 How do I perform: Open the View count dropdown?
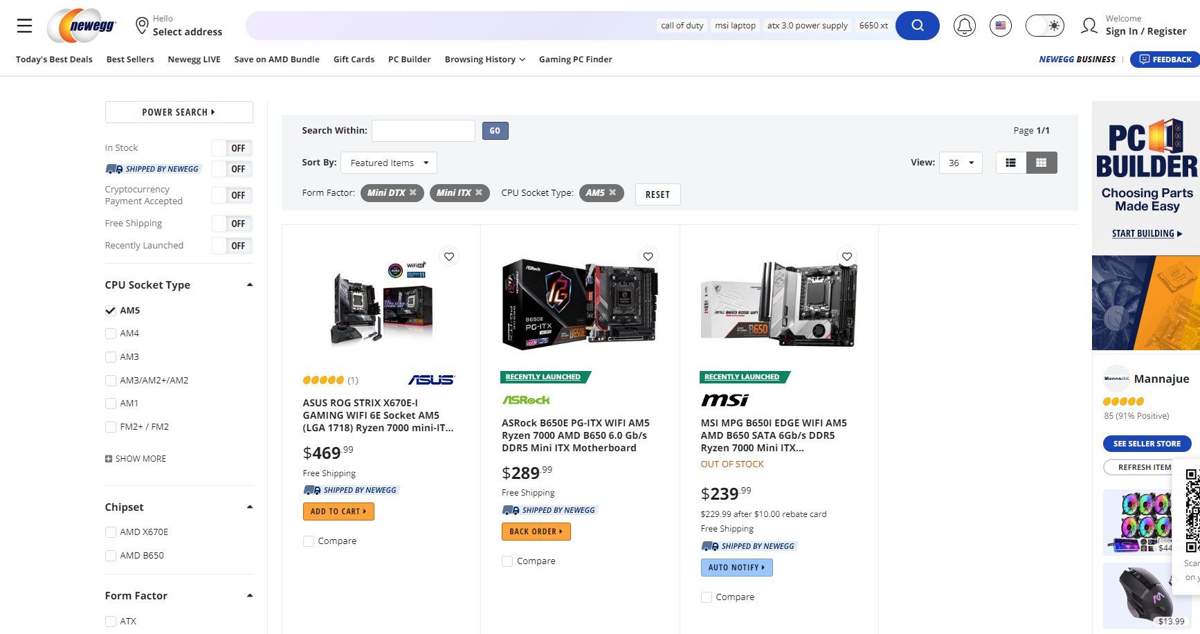point(961,163)
